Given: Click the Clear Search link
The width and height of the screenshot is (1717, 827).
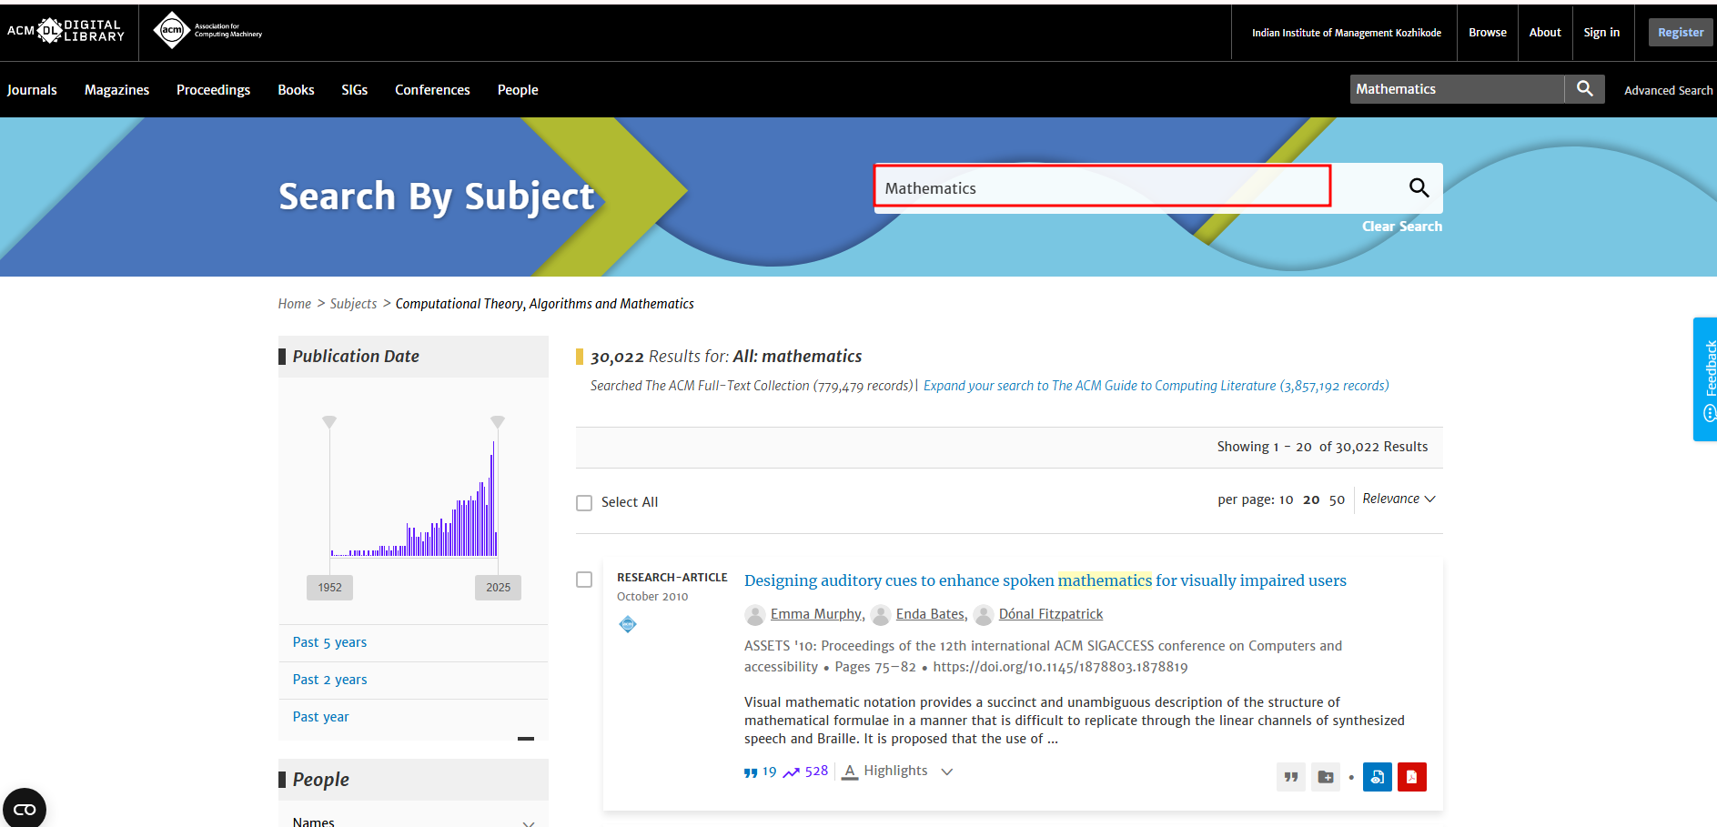Looking at the screenshot, I should pos(1401,227).
